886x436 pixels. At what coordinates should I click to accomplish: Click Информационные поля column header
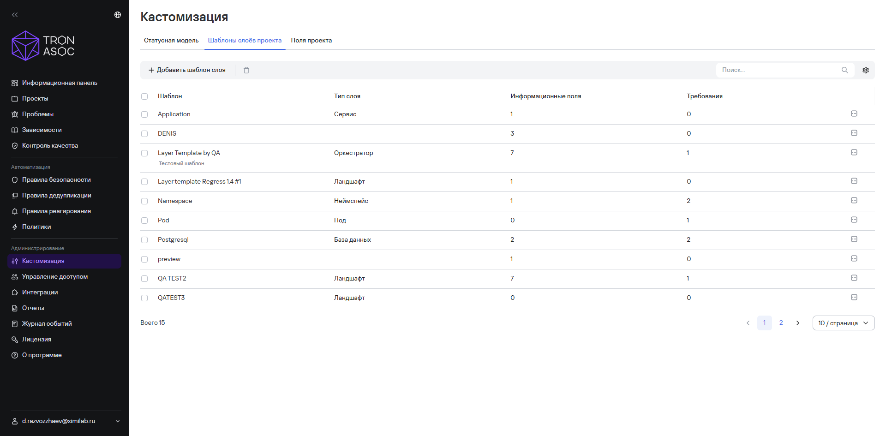pyautogui.click(x=546, y=96)
